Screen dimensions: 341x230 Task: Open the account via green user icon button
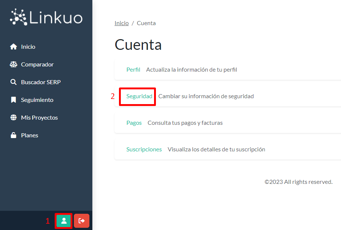click(x=64, y=221)
